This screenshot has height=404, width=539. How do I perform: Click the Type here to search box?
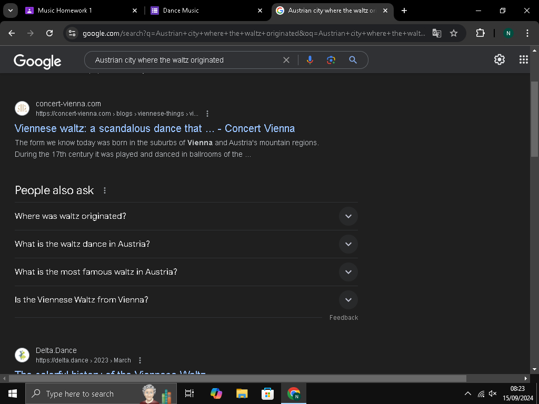[x=101, y=393]
